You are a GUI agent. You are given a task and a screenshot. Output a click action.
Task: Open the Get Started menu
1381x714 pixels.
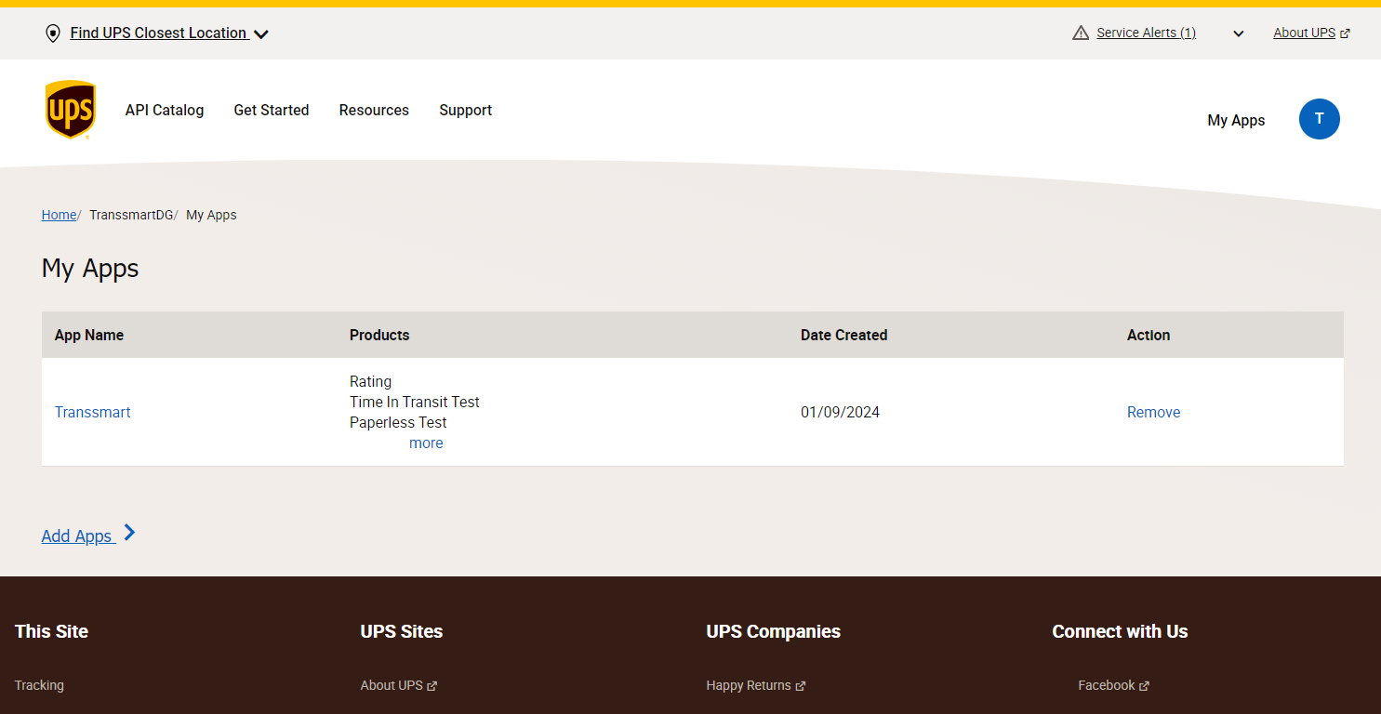[272, 110]
